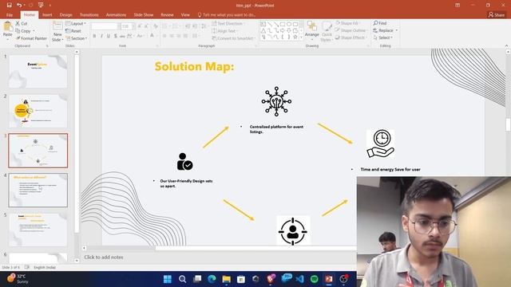The width and height of the screenshot is (511, 287).
Task: Click the Share button
Action: [497, 14]
